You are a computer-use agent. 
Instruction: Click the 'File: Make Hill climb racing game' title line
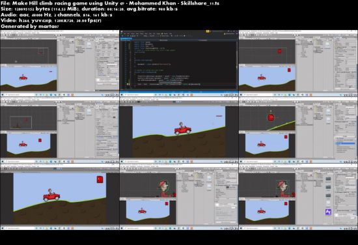pyautogui.click(x=110, y=3)
